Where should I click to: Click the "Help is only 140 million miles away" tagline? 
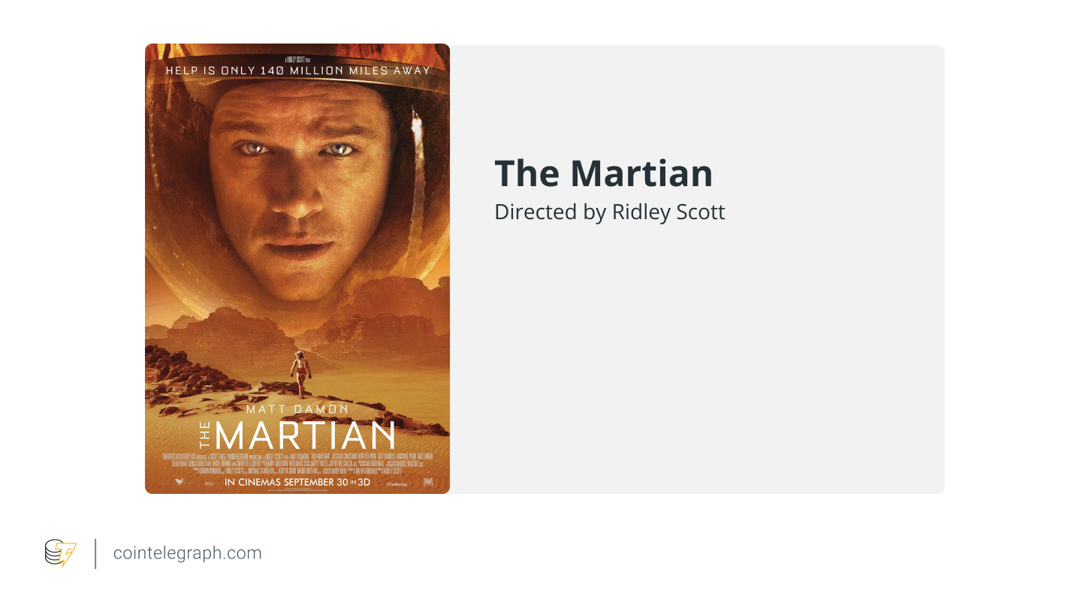[297, 71]
